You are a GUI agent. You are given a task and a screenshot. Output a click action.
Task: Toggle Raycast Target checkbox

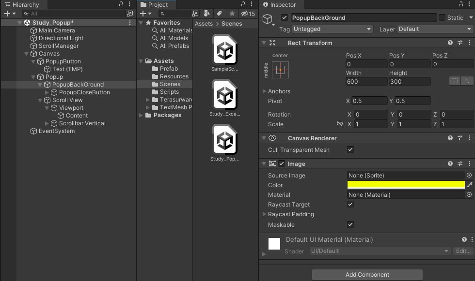[350, 204]
